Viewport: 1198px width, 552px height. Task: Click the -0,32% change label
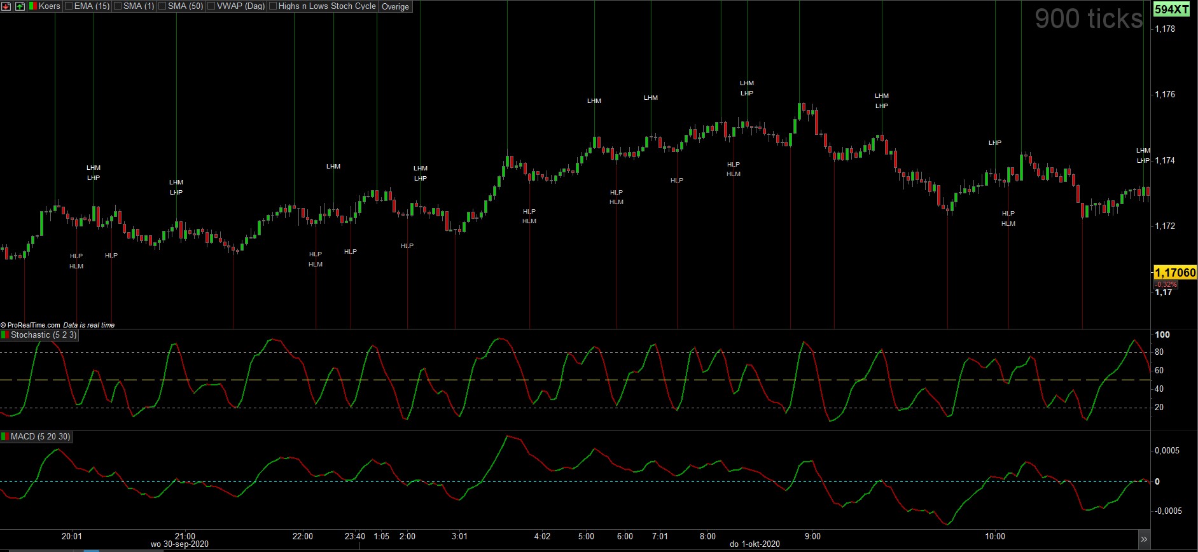[1166, 284]
